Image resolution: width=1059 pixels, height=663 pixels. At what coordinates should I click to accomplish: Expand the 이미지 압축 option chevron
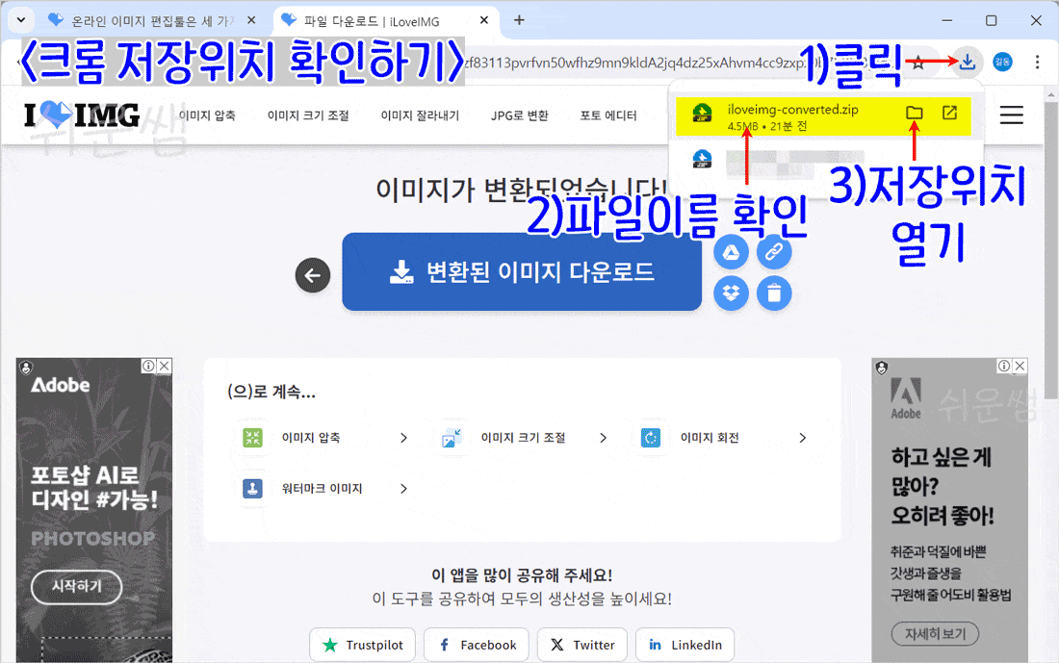point(403,437)
